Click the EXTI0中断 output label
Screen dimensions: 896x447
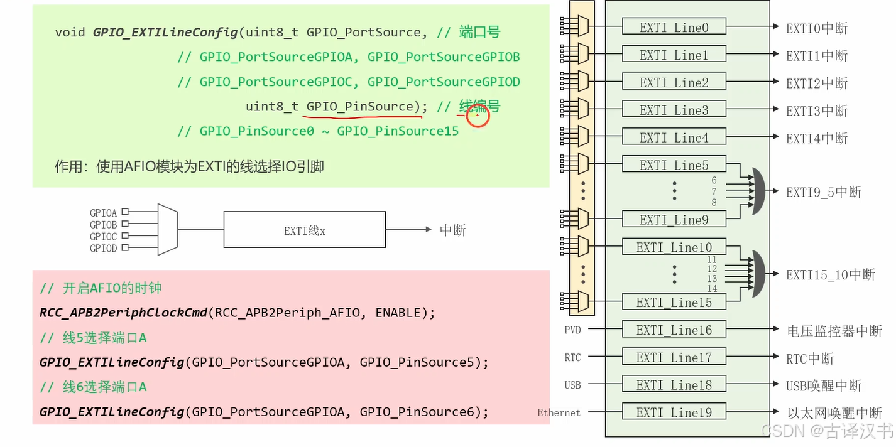[817, 28]
